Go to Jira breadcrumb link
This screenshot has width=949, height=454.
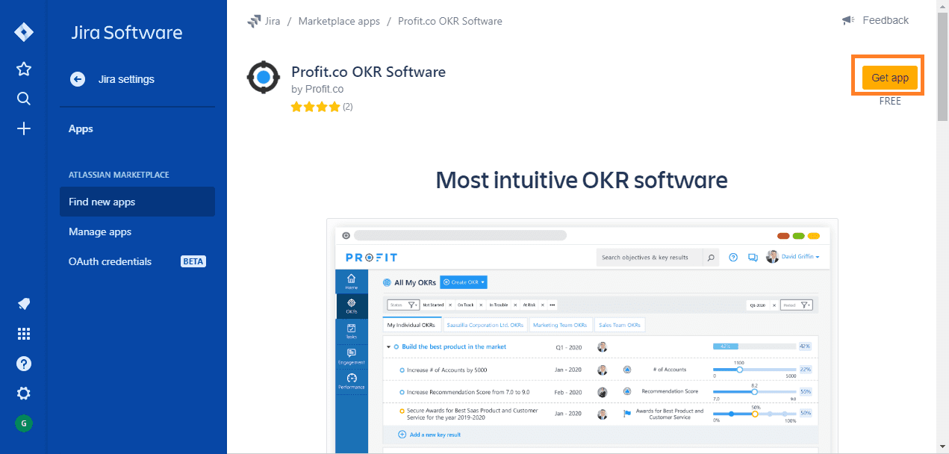273,21
